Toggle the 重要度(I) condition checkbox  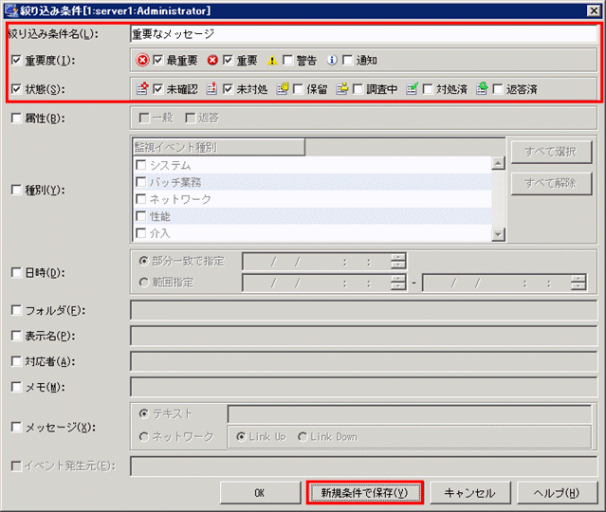point(16,60)
